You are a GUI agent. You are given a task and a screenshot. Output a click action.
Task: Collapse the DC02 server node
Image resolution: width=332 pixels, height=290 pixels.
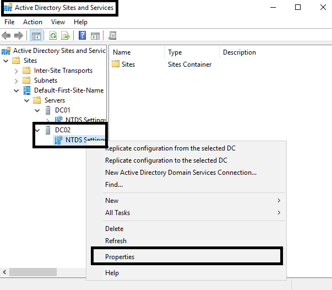[37, 130]
